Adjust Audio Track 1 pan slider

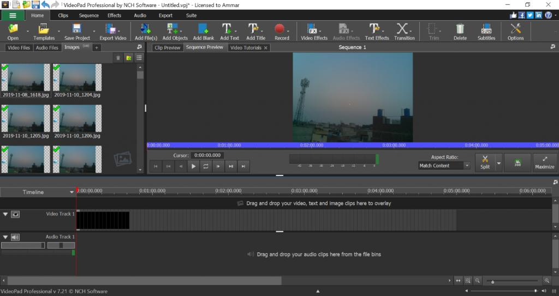click(61, 245)
